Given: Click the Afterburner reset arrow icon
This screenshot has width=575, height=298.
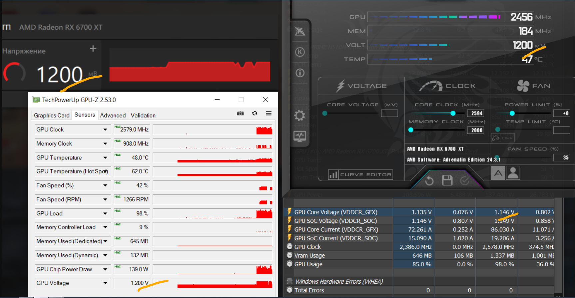Looking at the screenshot, I should [x=429, y=181].
